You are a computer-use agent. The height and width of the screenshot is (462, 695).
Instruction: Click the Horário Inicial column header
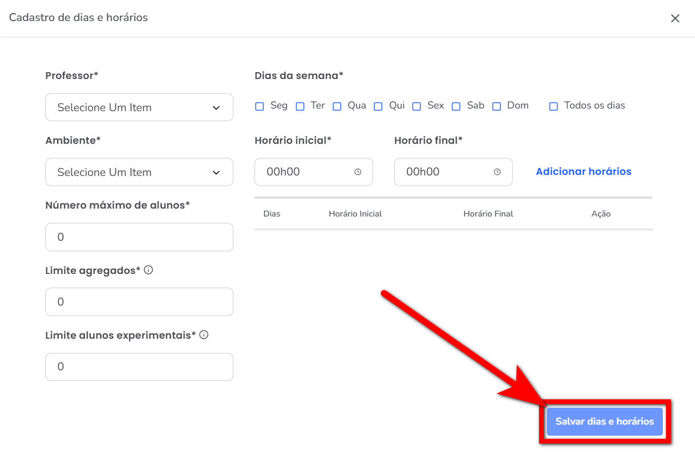click(355, 214)
